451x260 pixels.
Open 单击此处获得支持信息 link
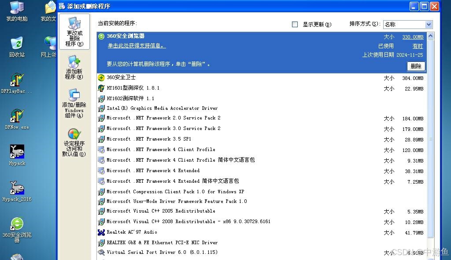(x=137, y=46)
